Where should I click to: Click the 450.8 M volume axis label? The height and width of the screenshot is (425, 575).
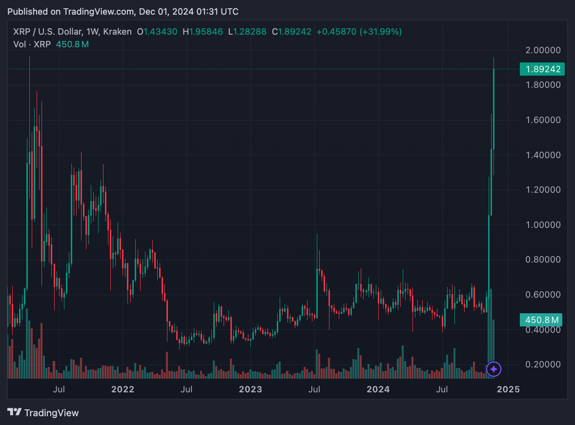click(x=542, y=320)
